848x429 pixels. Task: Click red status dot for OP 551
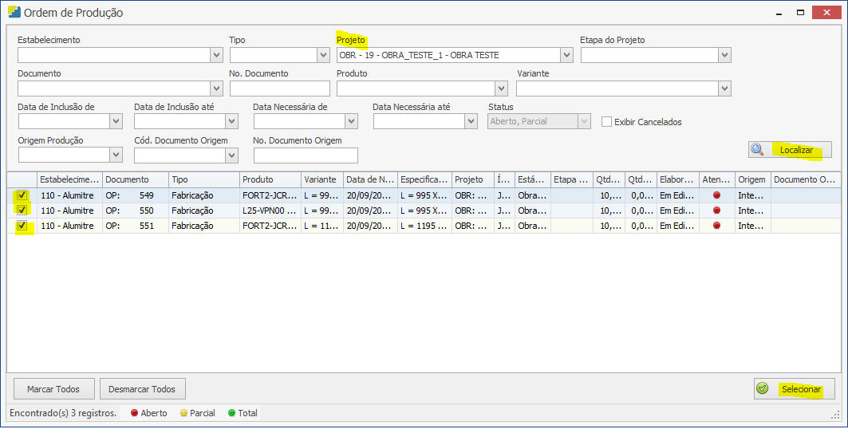click(x=716, y=226)
